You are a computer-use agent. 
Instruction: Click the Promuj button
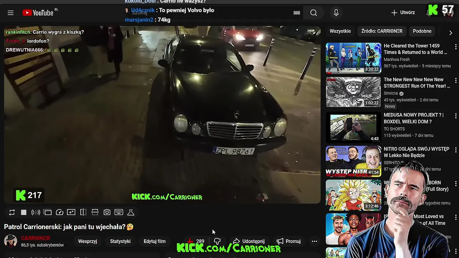pyautogui.click(x=289, y=241)
